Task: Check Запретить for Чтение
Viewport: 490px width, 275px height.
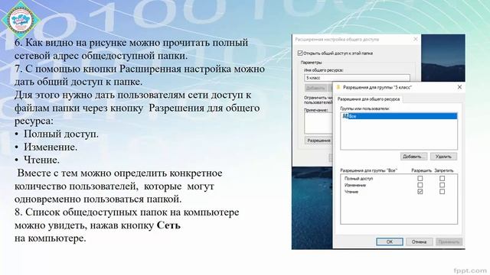Action: click(x=442, y=192)
